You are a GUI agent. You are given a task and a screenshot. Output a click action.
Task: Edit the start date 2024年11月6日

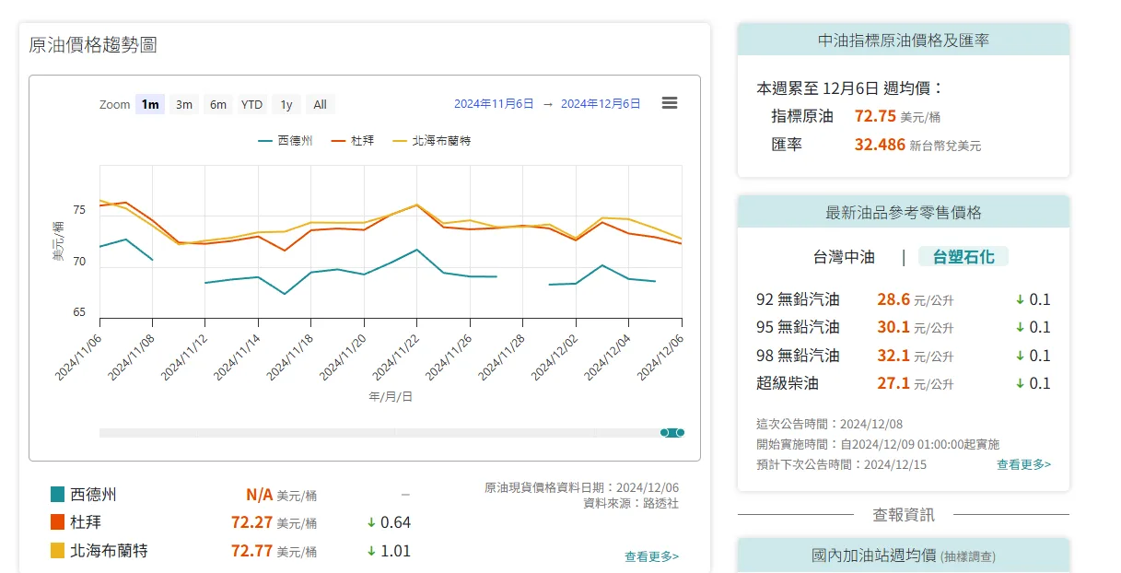(x=494, y=104)
